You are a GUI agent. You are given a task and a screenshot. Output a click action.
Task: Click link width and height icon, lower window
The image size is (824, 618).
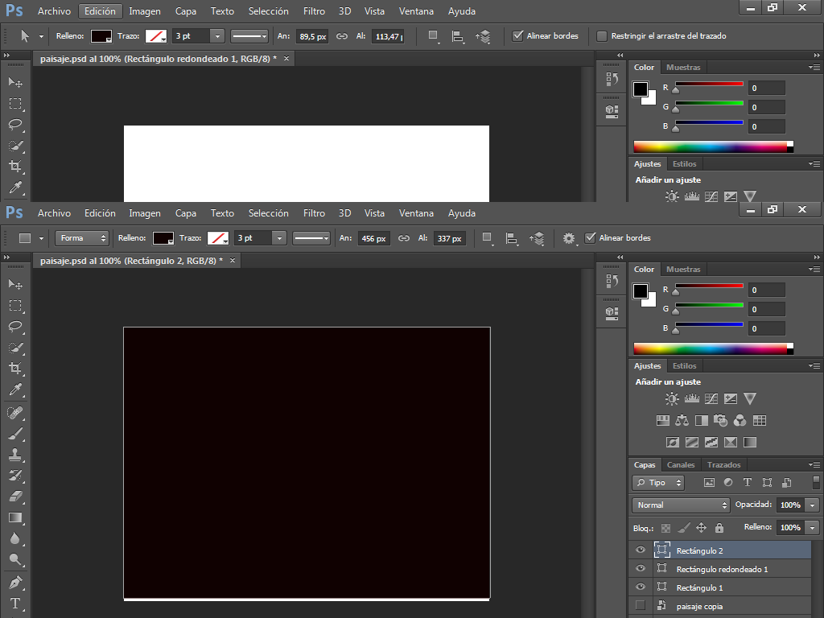coord(404,238)
